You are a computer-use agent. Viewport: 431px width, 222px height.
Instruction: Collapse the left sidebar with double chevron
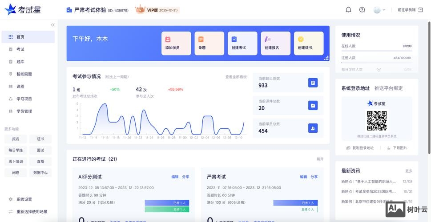pos(53,25)
